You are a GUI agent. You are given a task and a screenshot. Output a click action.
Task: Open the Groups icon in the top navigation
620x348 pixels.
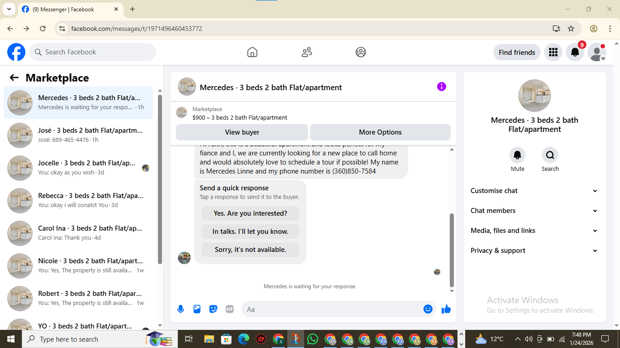361,52
